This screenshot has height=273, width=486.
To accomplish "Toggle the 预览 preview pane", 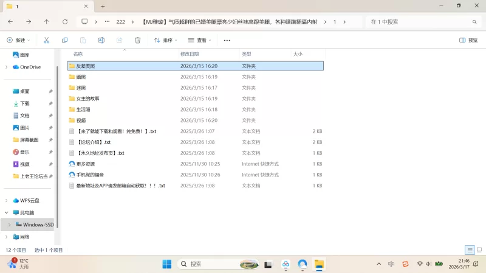I will click(468, 40).
